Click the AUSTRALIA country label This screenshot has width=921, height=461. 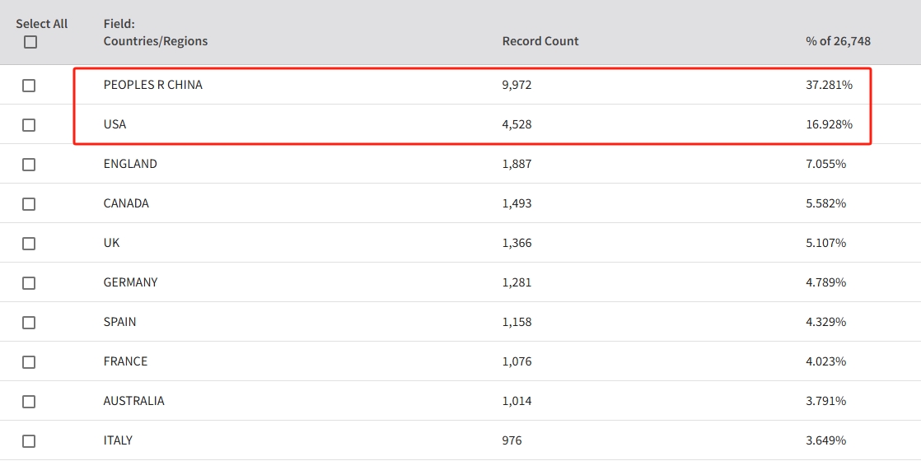[x=133, y=401]
